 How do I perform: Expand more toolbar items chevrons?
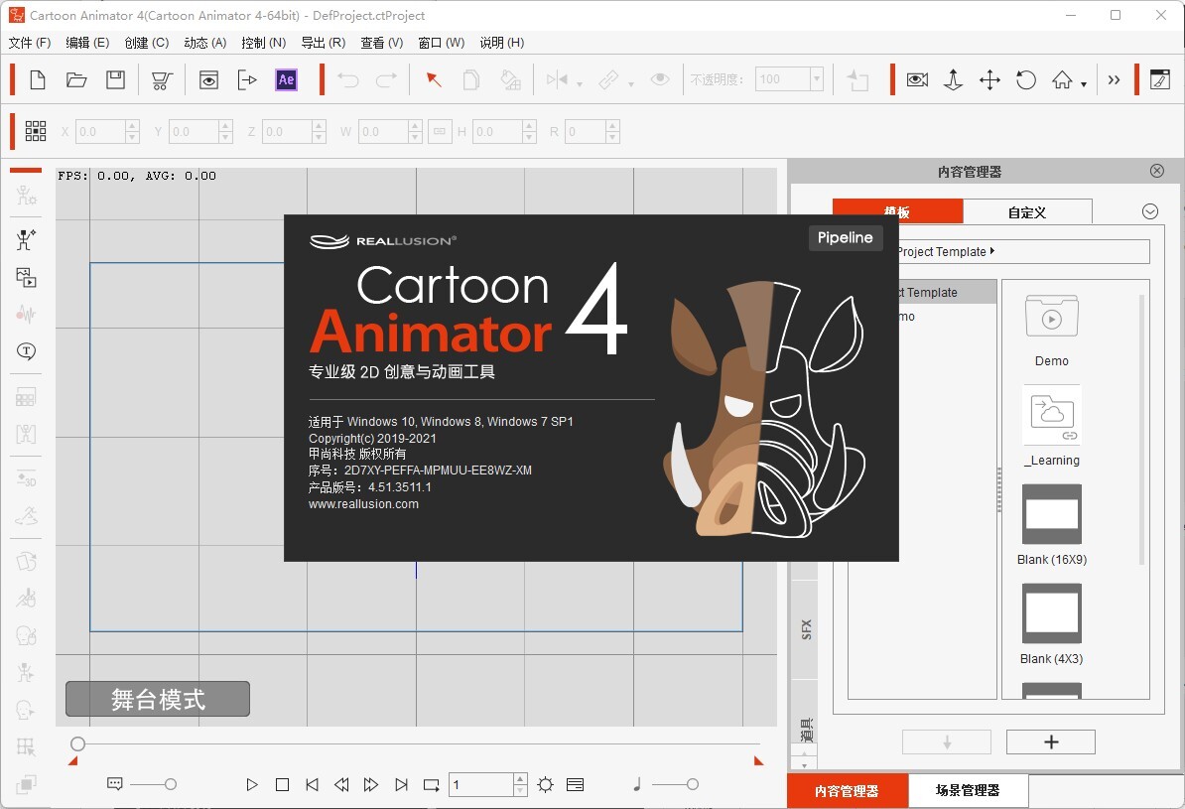[x=1114, y=79]
